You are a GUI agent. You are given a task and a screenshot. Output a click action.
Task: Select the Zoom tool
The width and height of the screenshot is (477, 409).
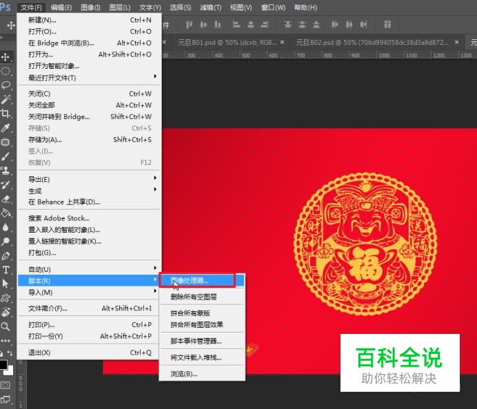point(6,326)
